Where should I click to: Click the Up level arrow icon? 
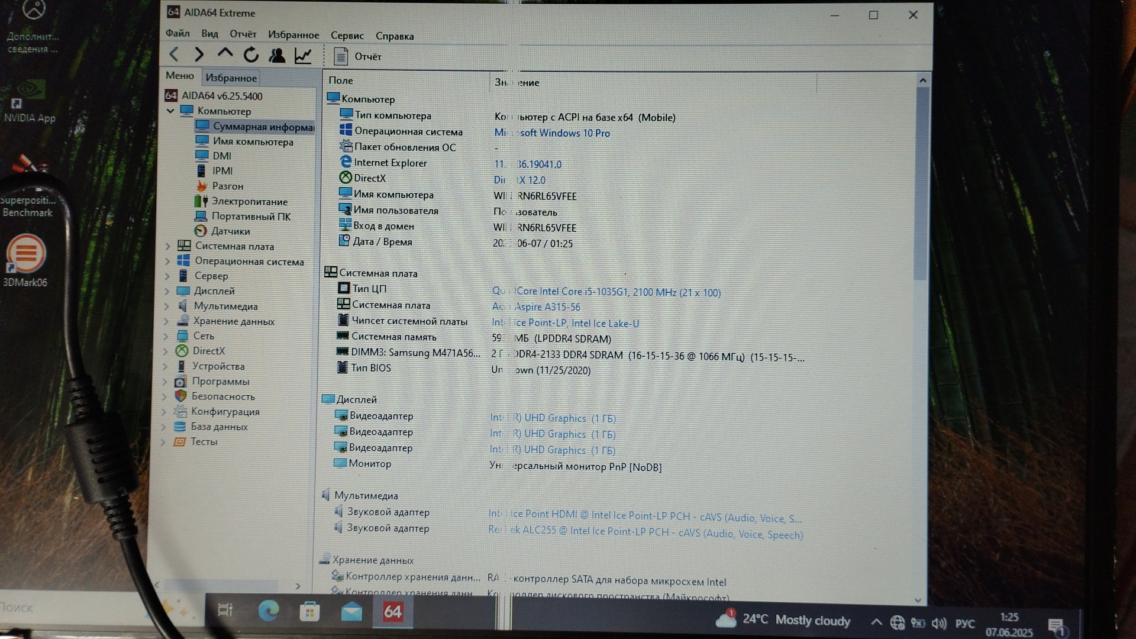click(x=225, y=54)
